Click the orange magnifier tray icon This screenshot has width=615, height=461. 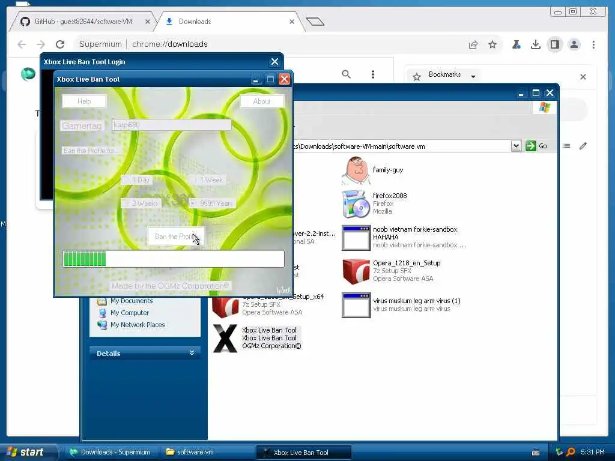(x=571, y=452)
